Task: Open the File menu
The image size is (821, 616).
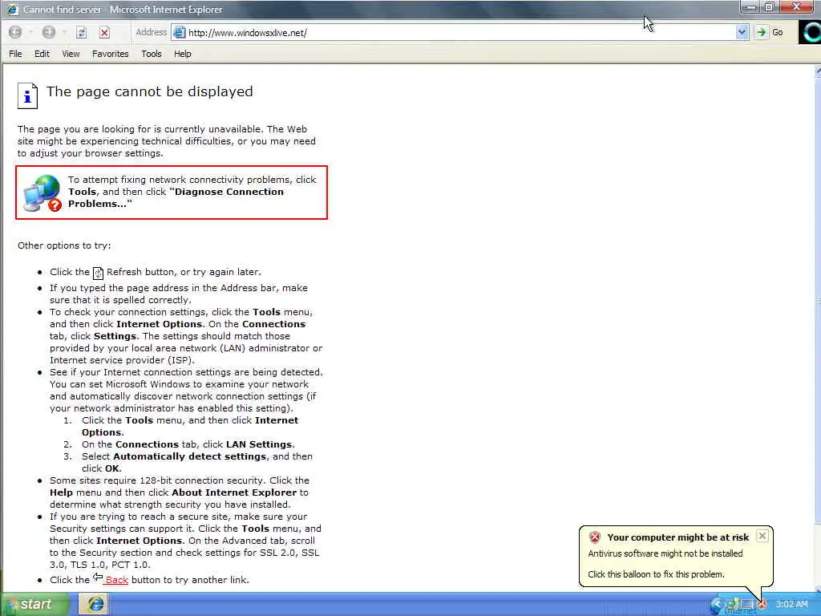Action: click(15, 54)
